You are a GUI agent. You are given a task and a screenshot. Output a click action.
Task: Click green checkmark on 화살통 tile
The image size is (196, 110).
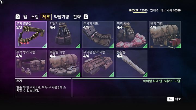(x=145, y=75)
